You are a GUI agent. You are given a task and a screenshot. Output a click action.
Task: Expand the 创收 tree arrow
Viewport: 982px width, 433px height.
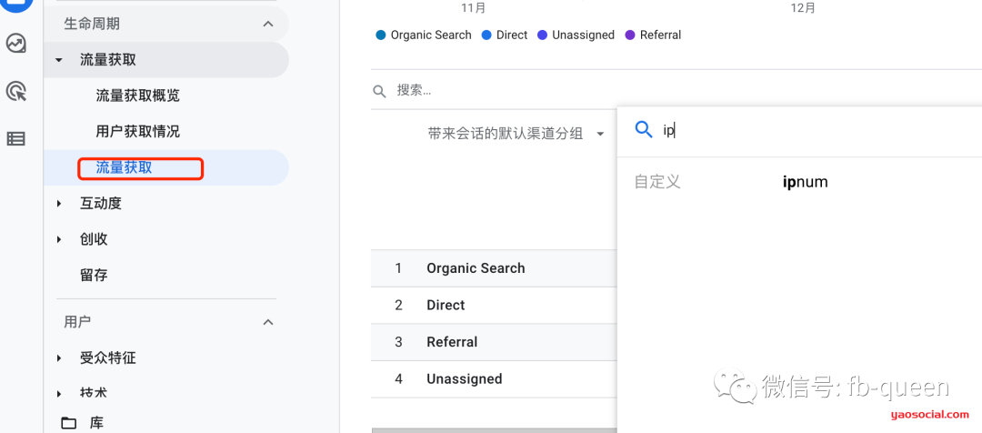point(59,238)
